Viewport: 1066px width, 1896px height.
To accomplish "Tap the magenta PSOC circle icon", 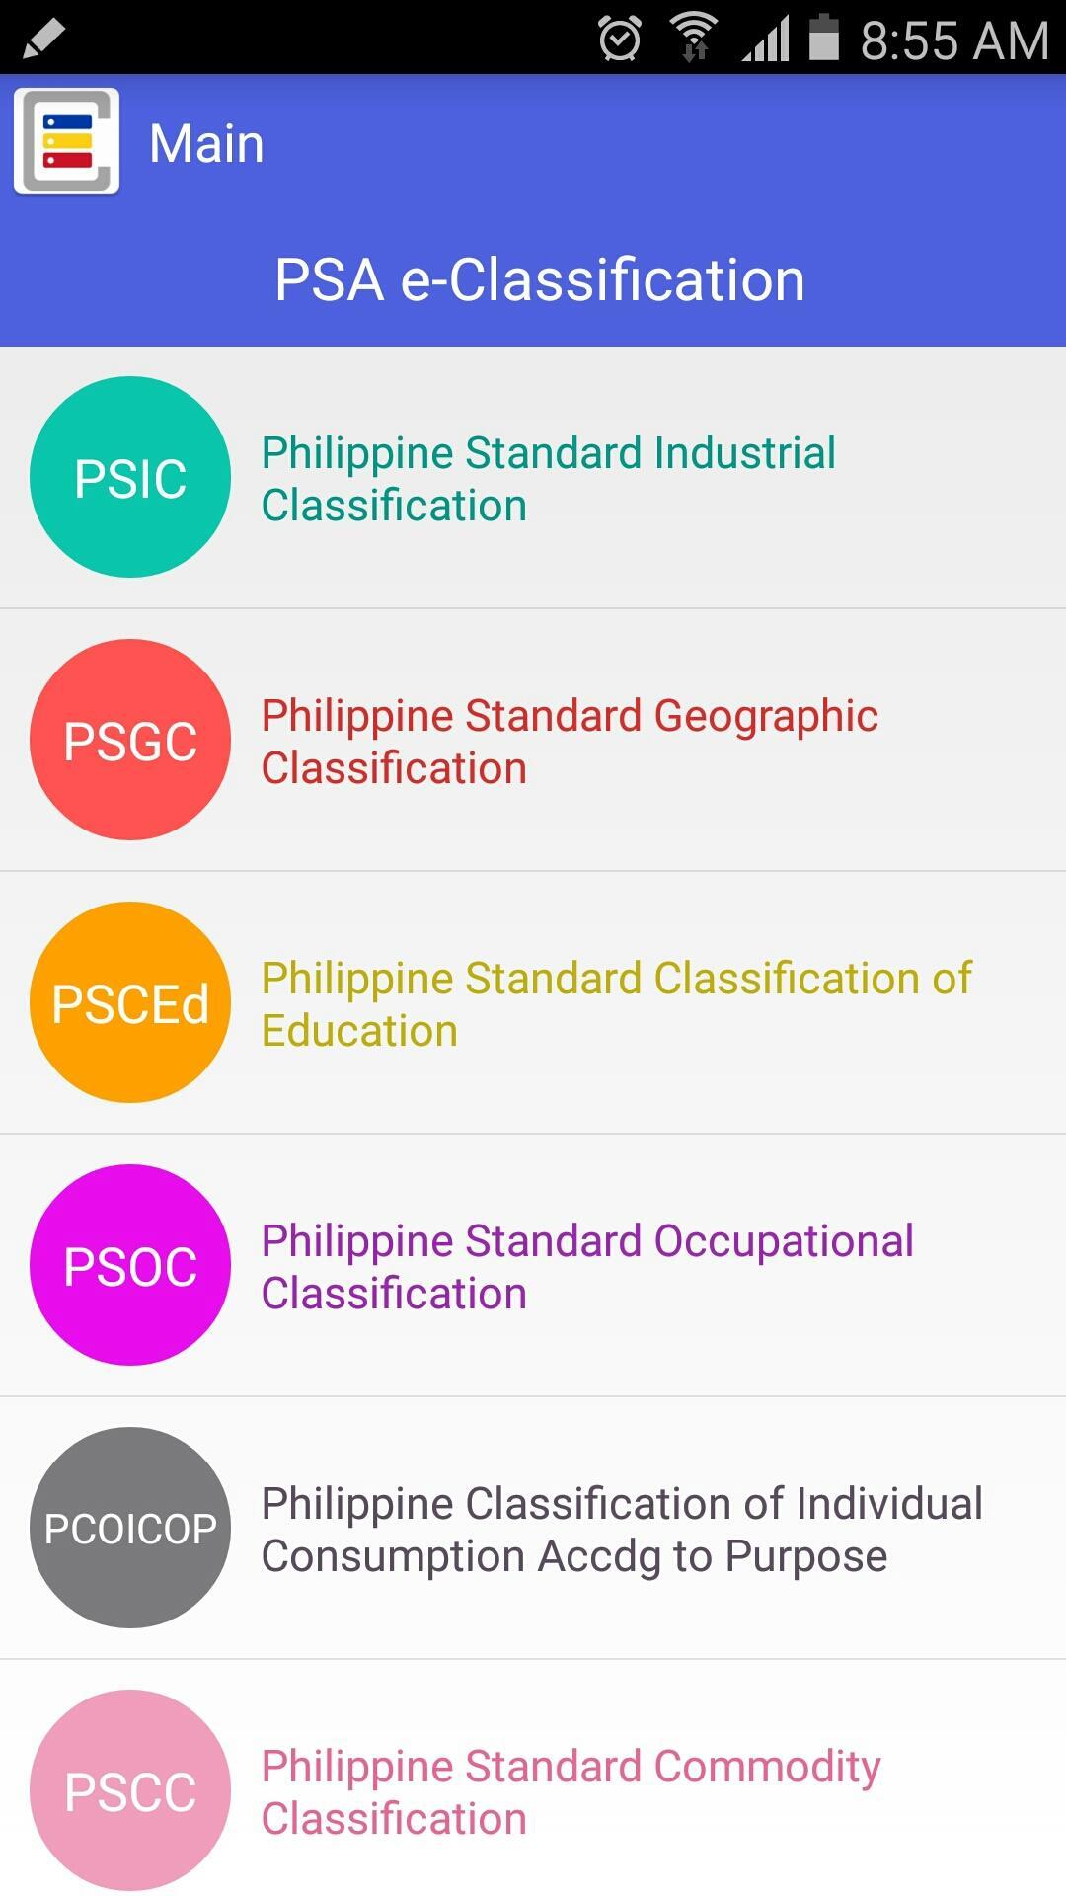I will pyautogui.click(x=130, y=1265).
